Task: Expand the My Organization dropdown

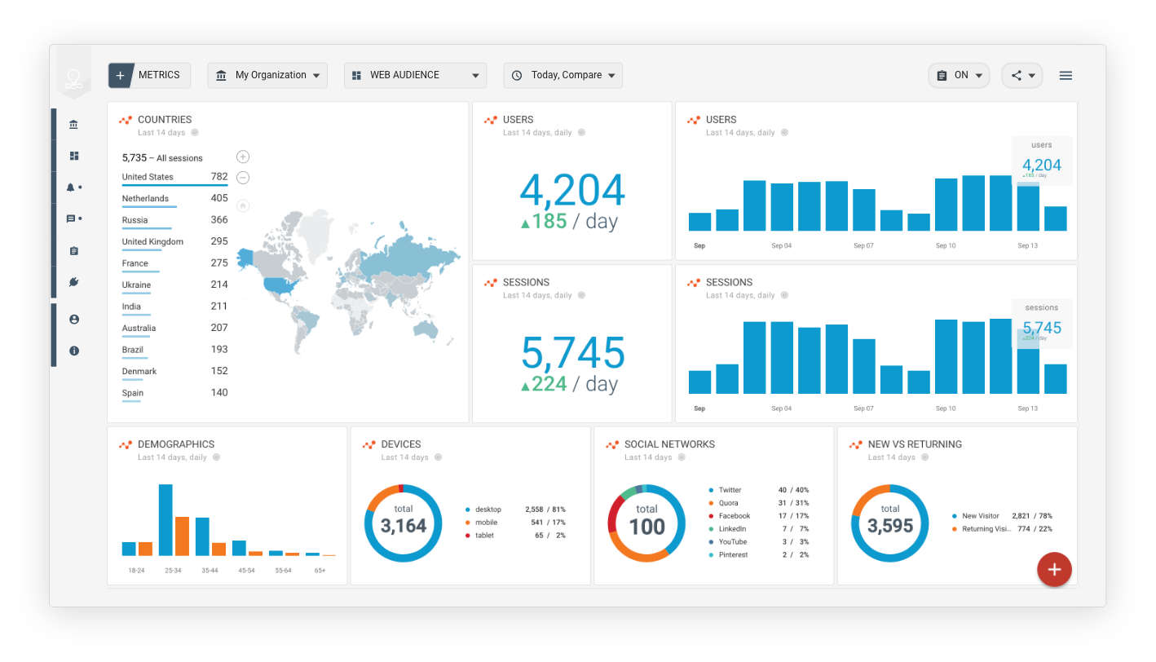Action: [x=267, y=75]
